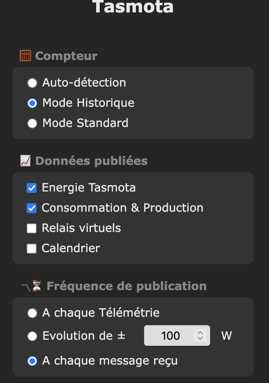The image size is (269, 383).
Task: Click the chart icon beside Données publiées
Action: pyautogui.click(x=26, y=161)
